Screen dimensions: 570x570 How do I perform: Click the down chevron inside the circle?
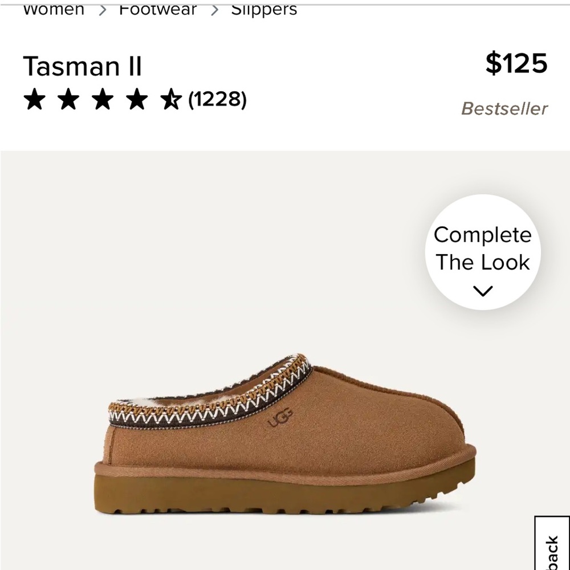click(483, 291)
